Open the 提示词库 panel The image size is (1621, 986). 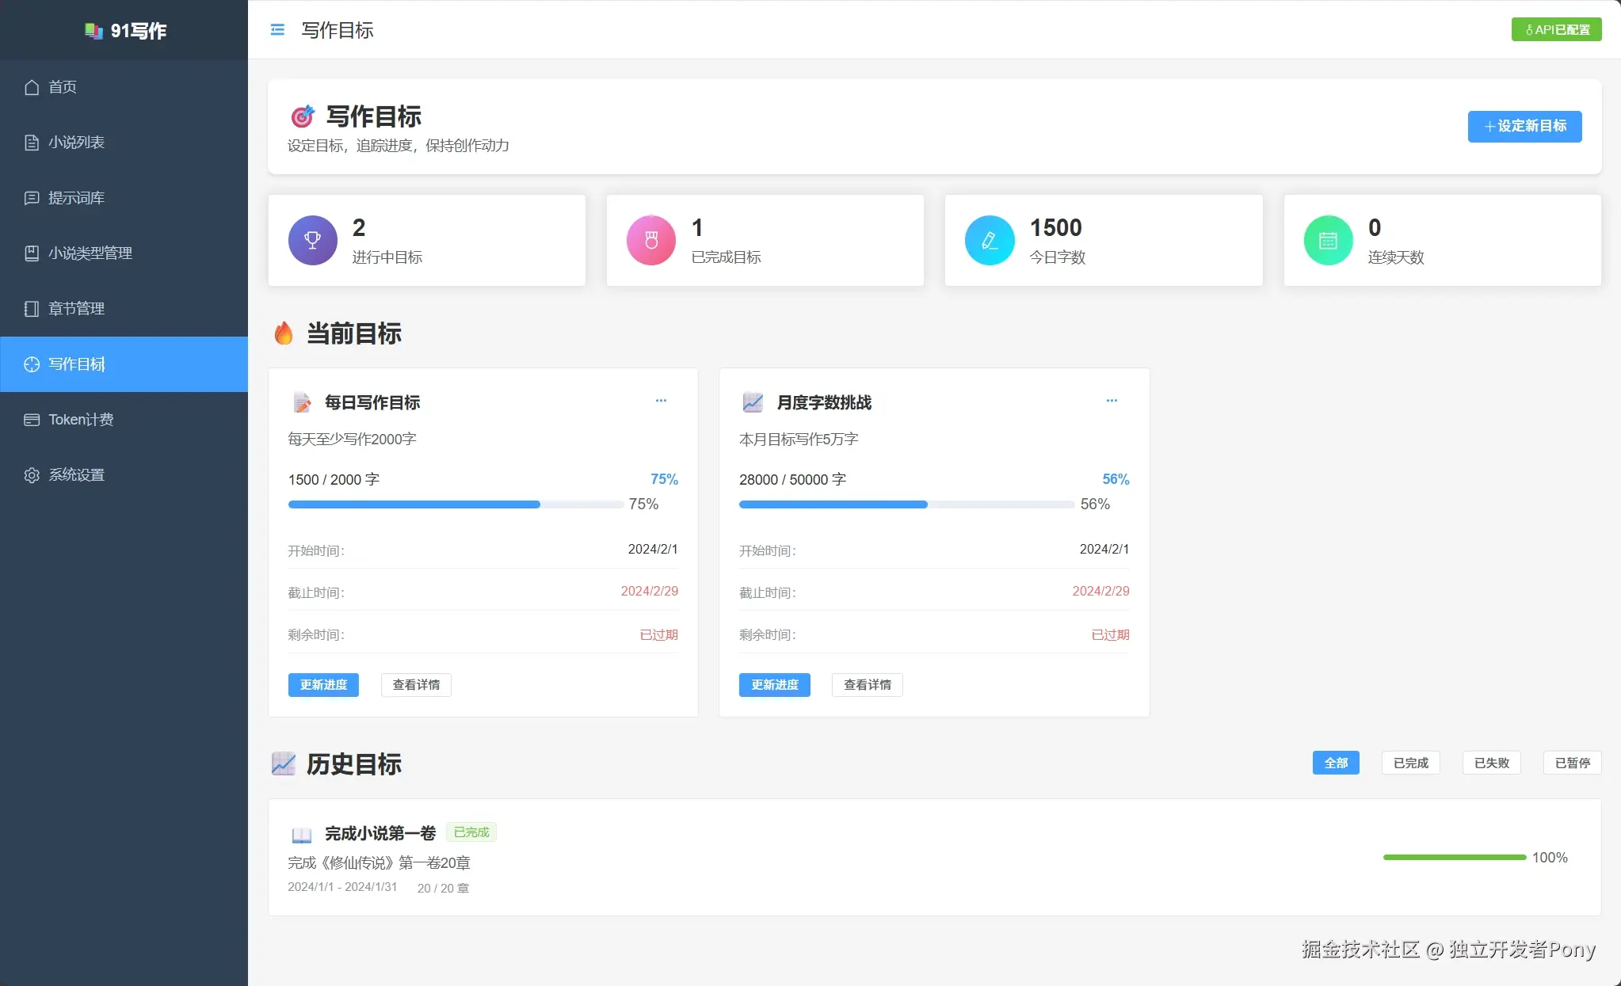(76, 198)
